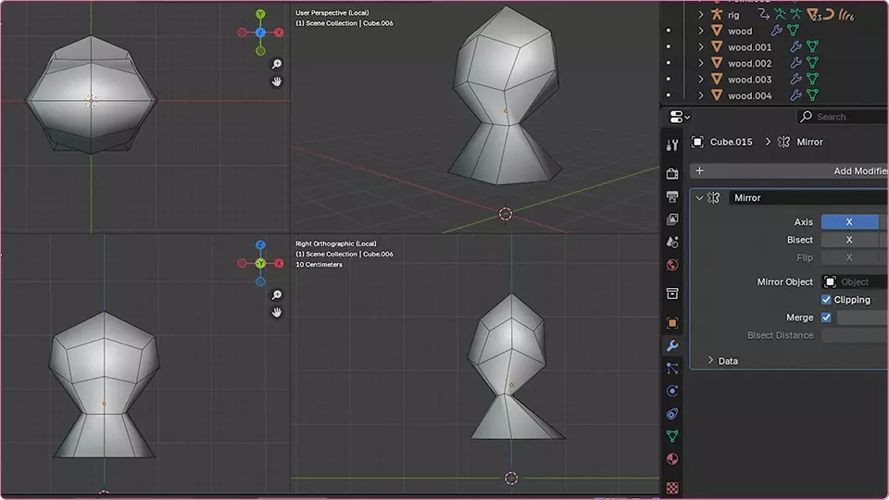
Task: Open the Object properties tab
Action: click(672, 322)
